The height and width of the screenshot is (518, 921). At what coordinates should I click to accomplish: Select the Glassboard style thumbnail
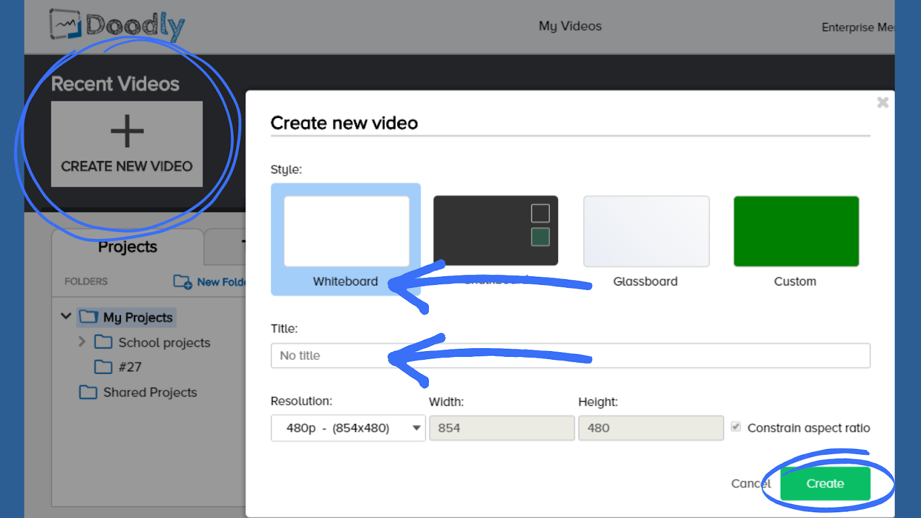(x=646, y=231)
